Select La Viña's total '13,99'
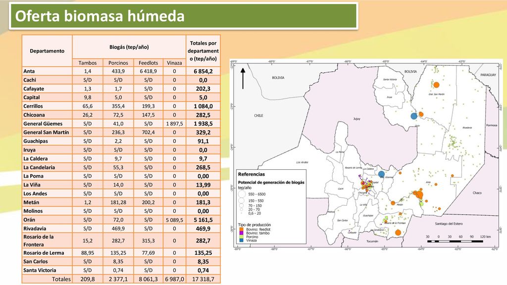 [203, 185]
